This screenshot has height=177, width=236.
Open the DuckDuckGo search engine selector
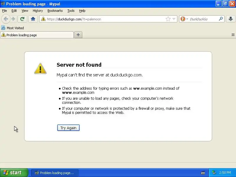[x=184, y=19]
